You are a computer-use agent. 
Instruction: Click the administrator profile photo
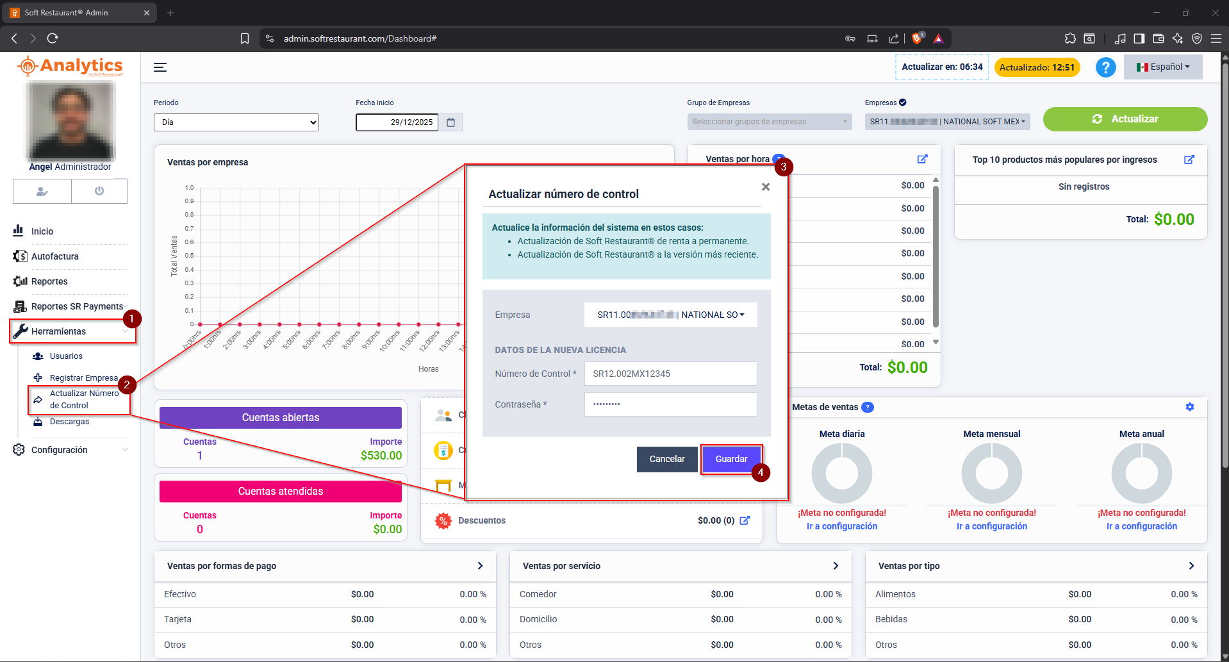(x=70, y=120)
